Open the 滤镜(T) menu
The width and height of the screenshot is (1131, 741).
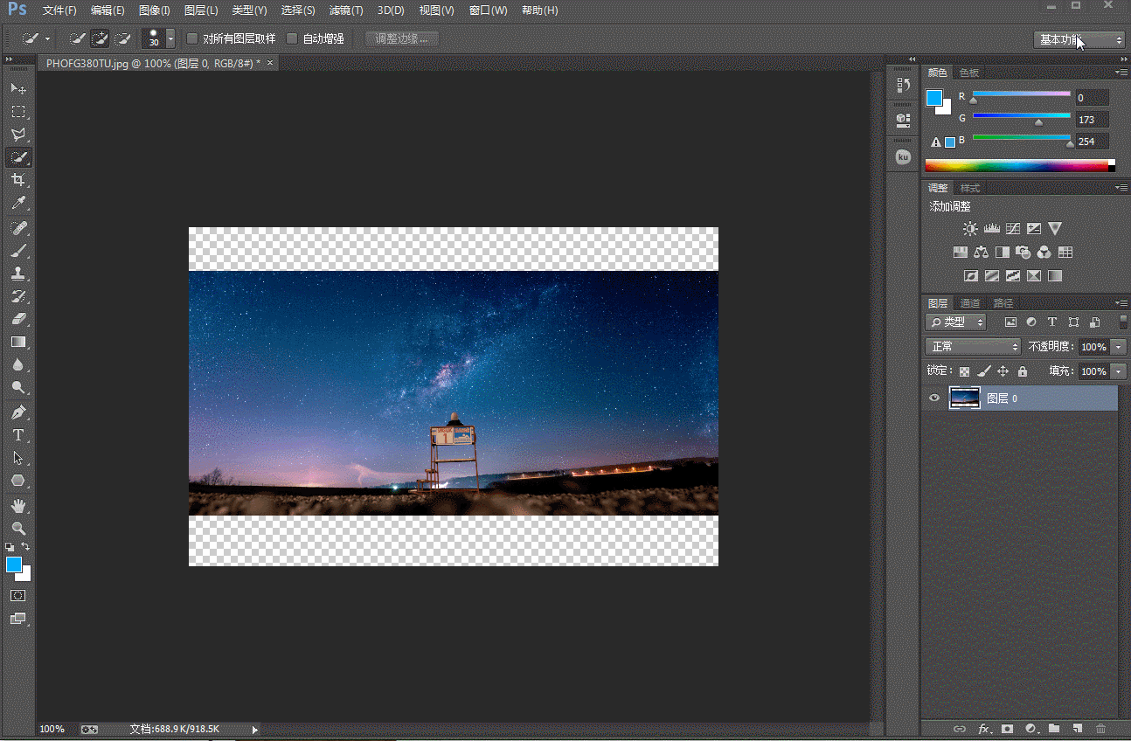[346, 10]
